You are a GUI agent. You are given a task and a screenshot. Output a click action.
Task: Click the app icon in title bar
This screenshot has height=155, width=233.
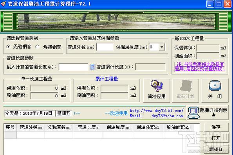pos(3,4)
